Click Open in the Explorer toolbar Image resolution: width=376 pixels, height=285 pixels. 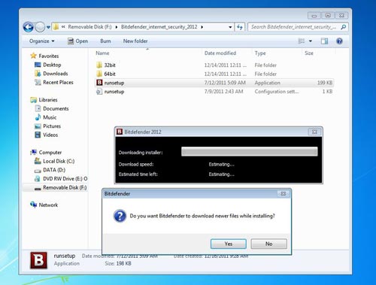[77, 41]
